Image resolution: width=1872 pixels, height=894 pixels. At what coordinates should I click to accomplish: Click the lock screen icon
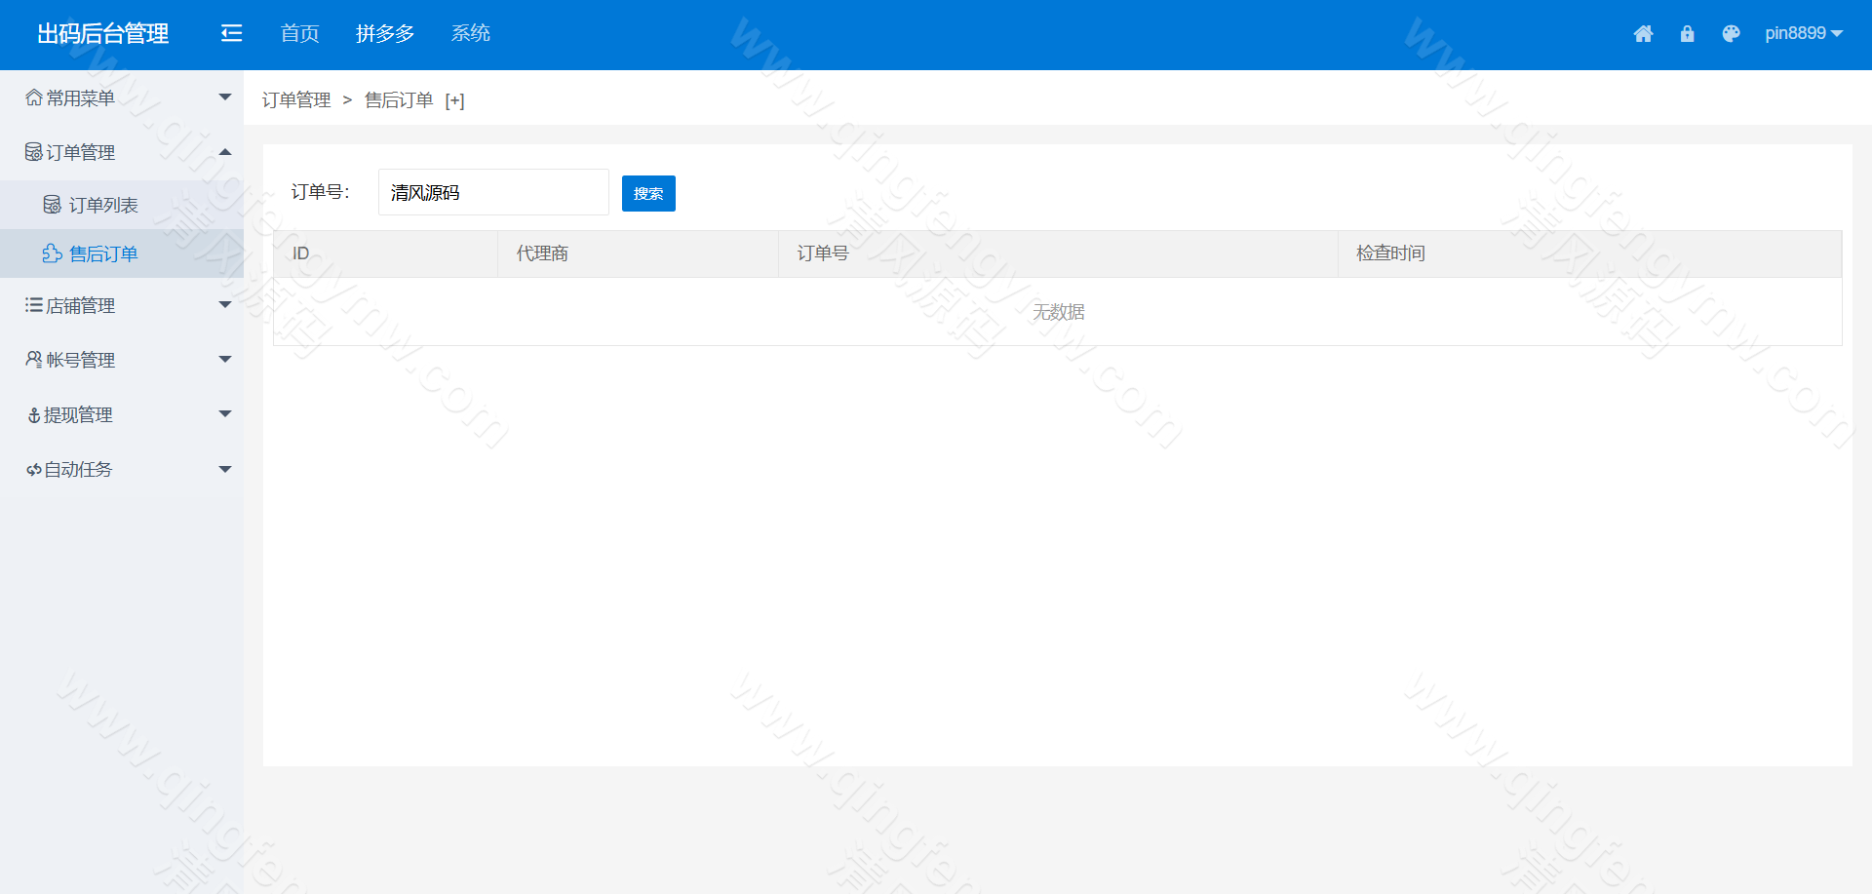tap(1688, 33)
